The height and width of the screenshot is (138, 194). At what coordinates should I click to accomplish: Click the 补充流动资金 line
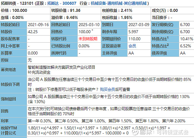point(39,72)
